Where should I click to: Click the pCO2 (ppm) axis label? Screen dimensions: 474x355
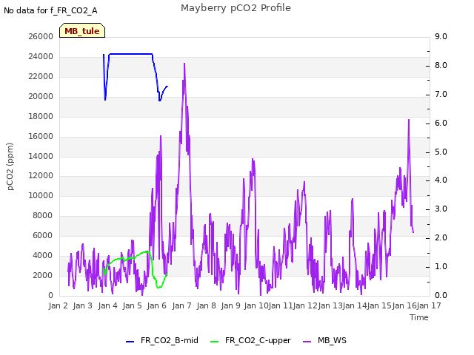[x=10, y=166]
